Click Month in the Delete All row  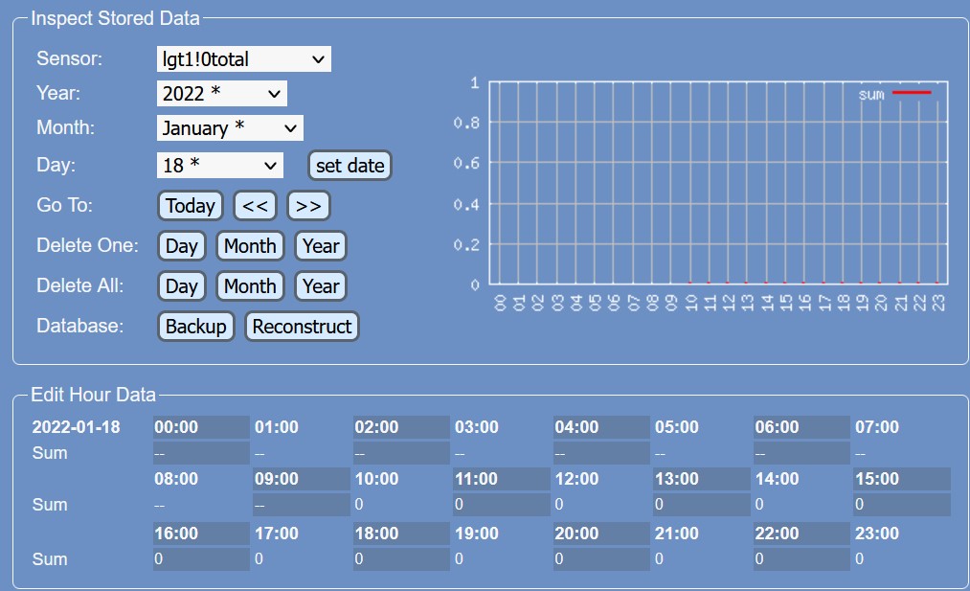[x=250, y=285]
